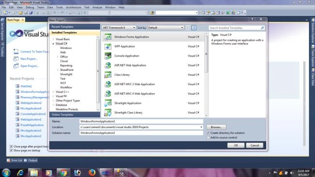Click the search magnifier in Search Installed Templates
This screenshot has width=315, height=177.
click(262, 28)
